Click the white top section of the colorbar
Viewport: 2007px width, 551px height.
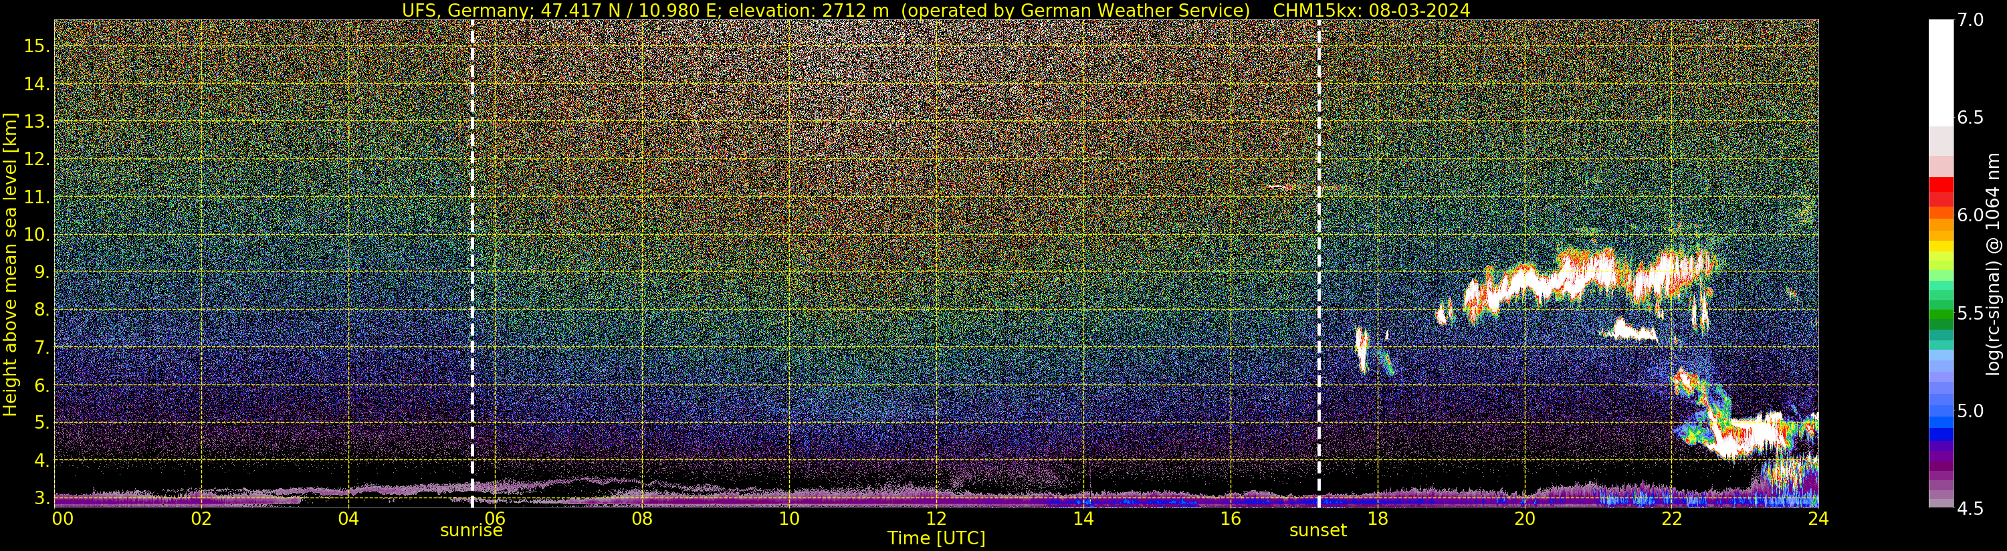pyautogui.click(x=1941, y=72)
